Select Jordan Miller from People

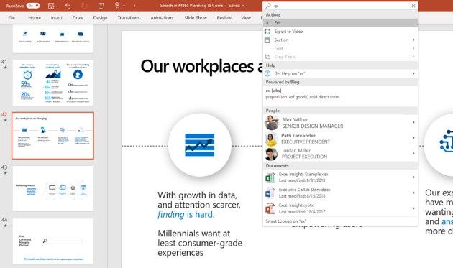[340, 154]
